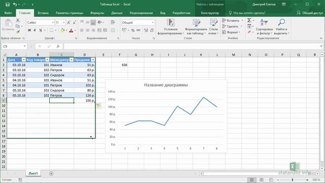Align text left icon
325x183 pixels.
click(82, 30)
